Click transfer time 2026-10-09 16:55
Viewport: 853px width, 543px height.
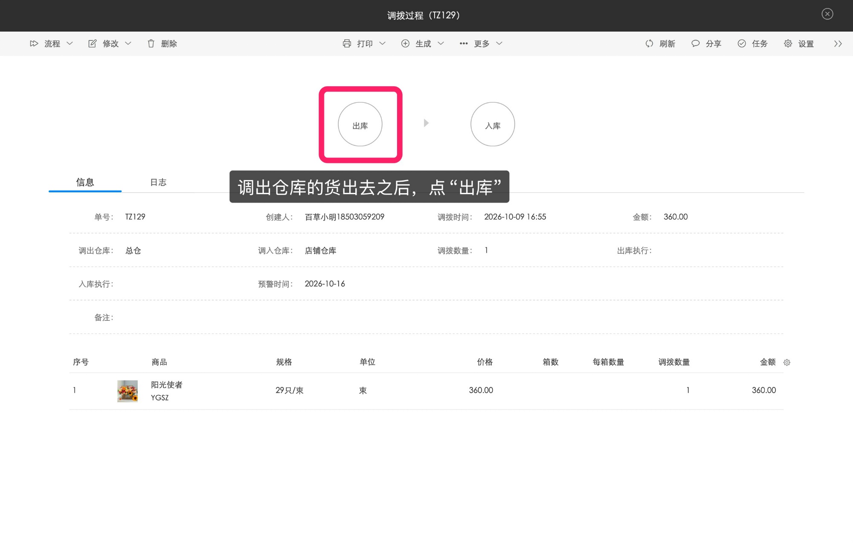(515, 217)
